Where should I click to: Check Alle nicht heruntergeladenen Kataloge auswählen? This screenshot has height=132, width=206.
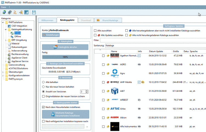tap(126, 35)
